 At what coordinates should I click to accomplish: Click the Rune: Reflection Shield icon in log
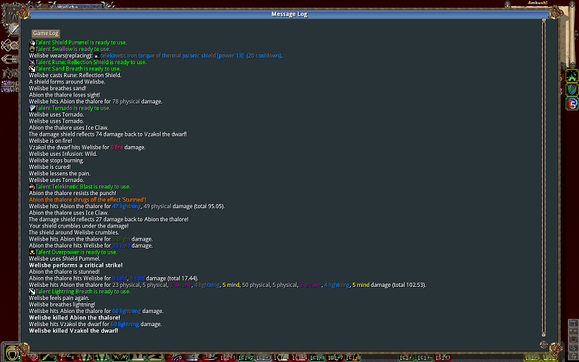pyautogui.click(x=32, y=62)
